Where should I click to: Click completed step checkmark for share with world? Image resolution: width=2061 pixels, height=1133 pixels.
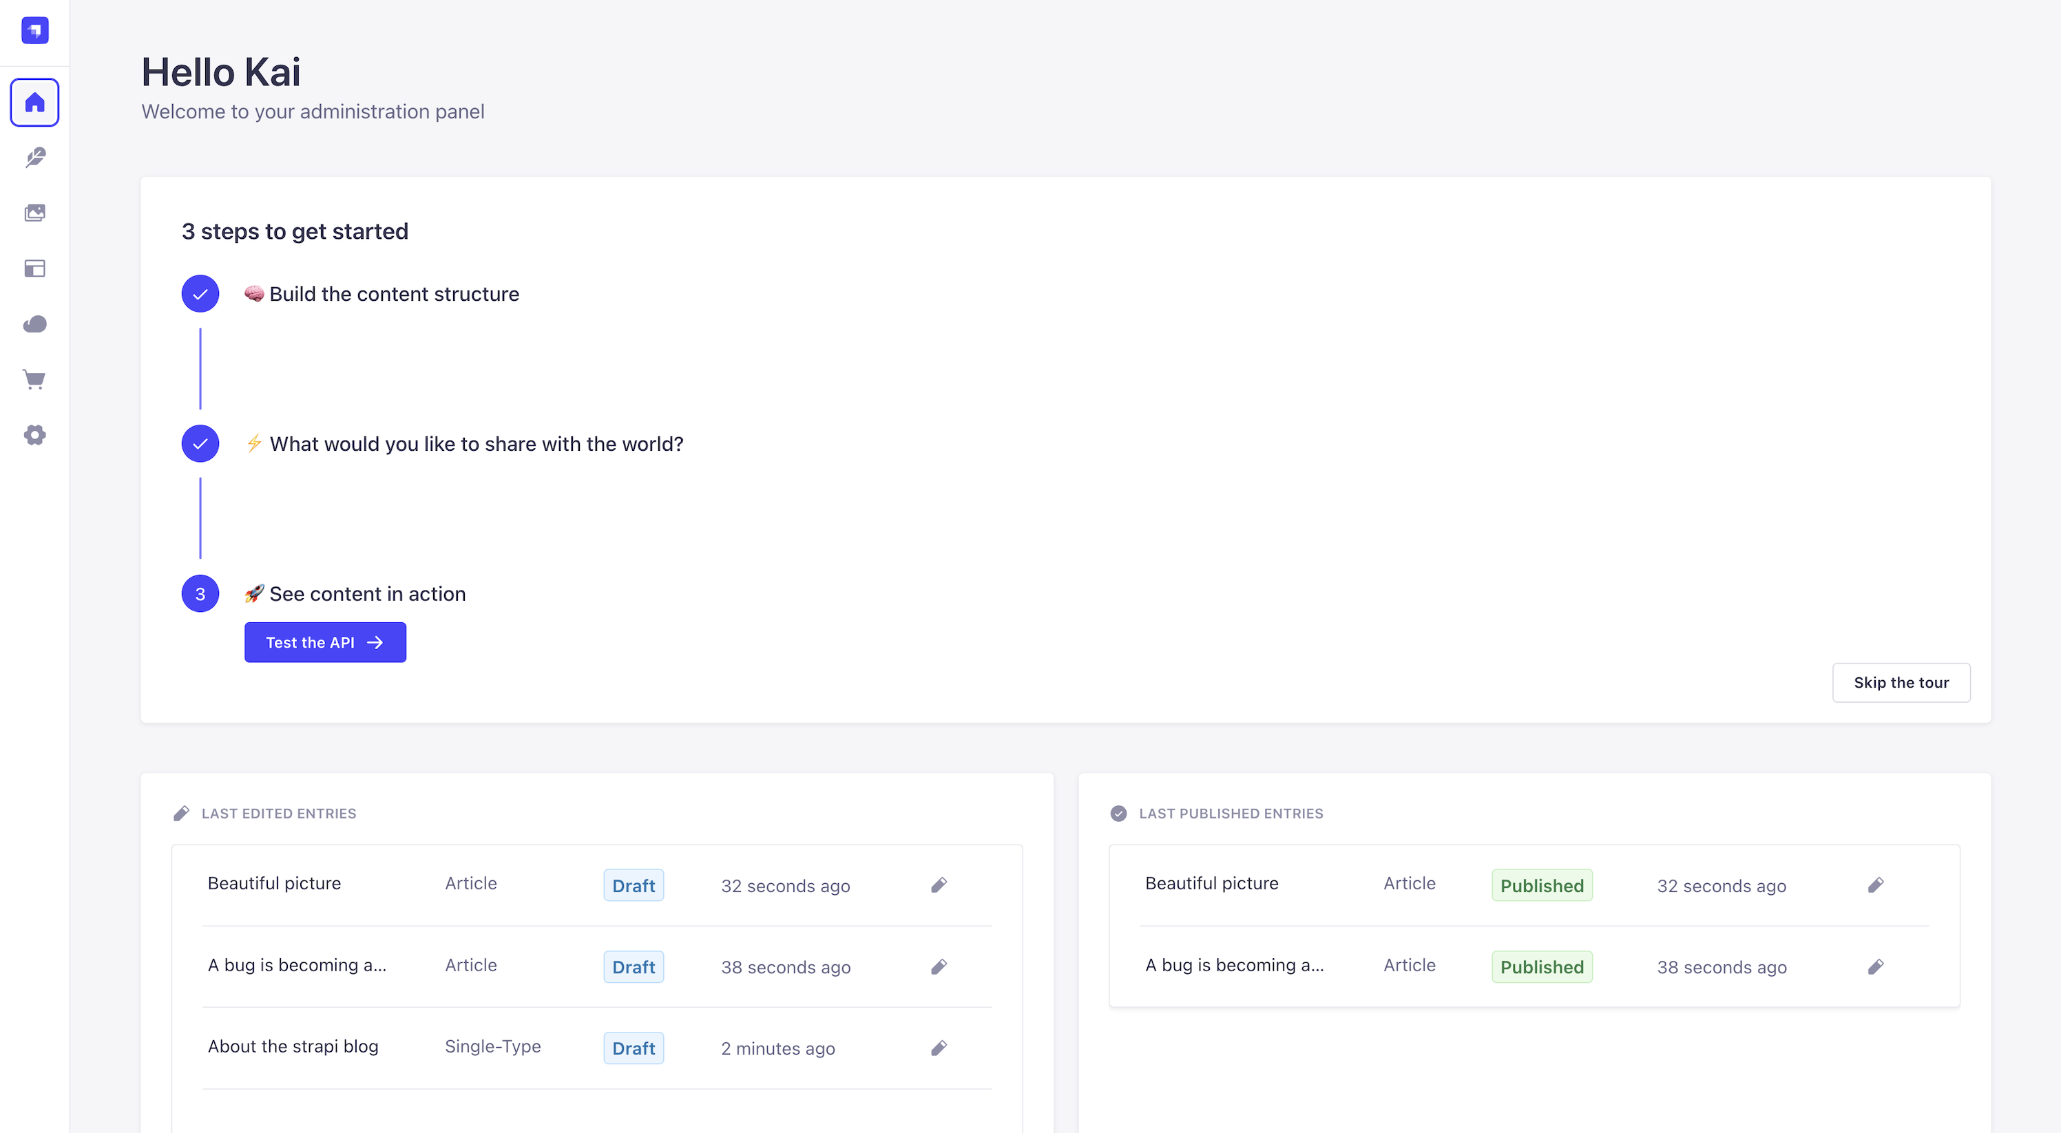200,444
